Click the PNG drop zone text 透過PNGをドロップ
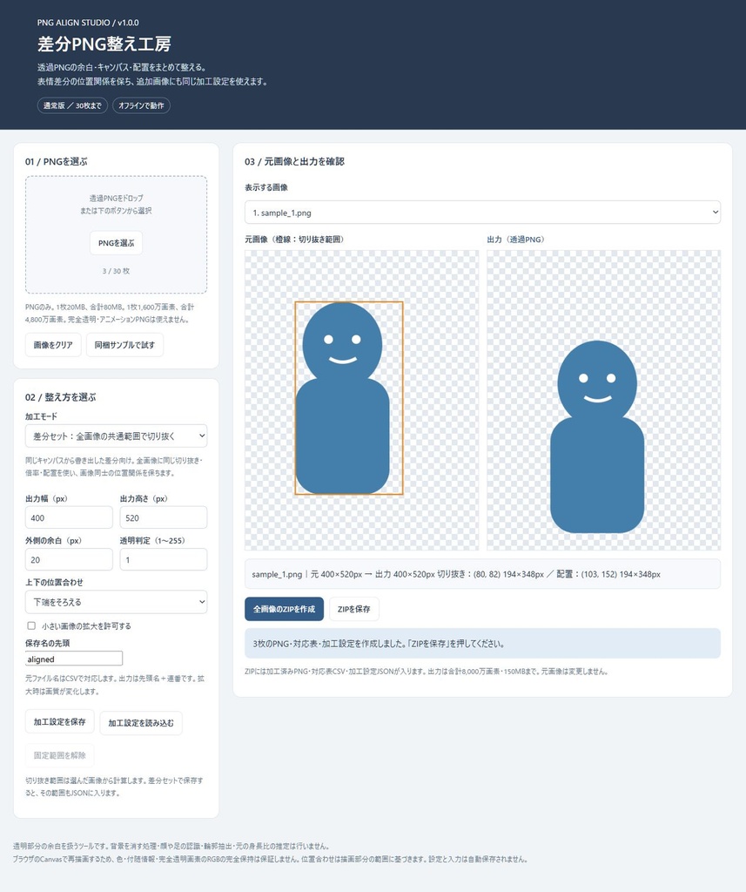This screenshot has height=892, width=746. [116, 198]
